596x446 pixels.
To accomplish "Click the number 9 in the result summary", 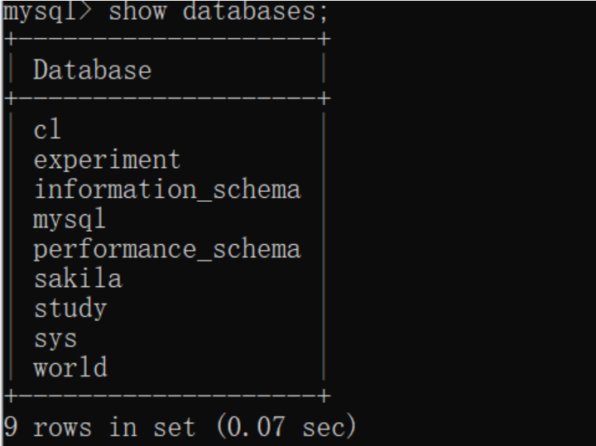I will [x=11, y=427].
